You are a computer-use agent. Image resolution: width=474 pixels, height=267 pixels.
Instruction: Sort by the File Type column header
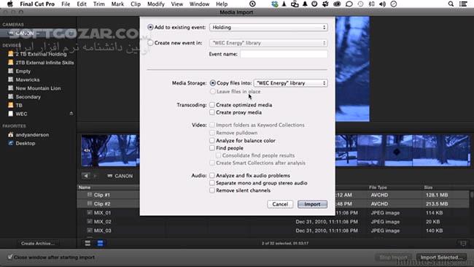click(x=378, y=187)
